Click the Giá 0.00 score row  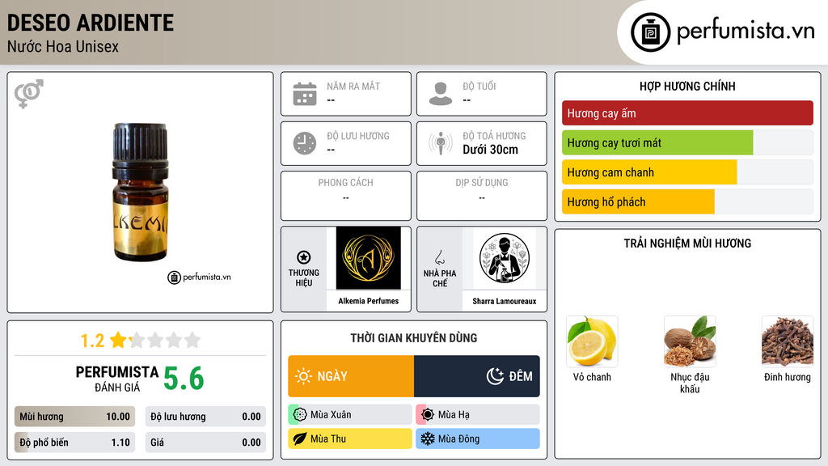pyautogui.click(x=205, y=443)
